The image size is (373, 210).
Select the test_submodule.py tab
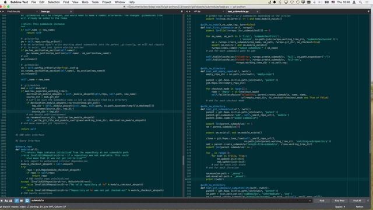238,12
